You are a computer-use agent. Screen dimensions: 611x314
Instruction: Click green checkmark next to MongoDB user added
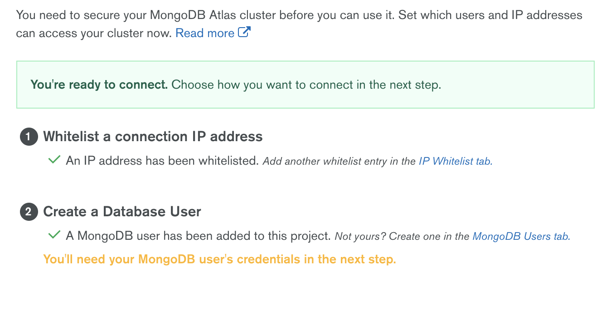[x=54, y=235]
